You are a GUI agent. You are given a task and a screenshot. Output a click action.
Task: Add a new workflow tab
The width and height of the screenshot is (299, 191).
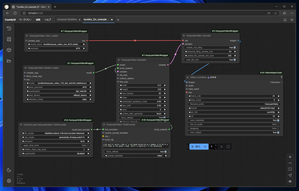tap(118, 20)
